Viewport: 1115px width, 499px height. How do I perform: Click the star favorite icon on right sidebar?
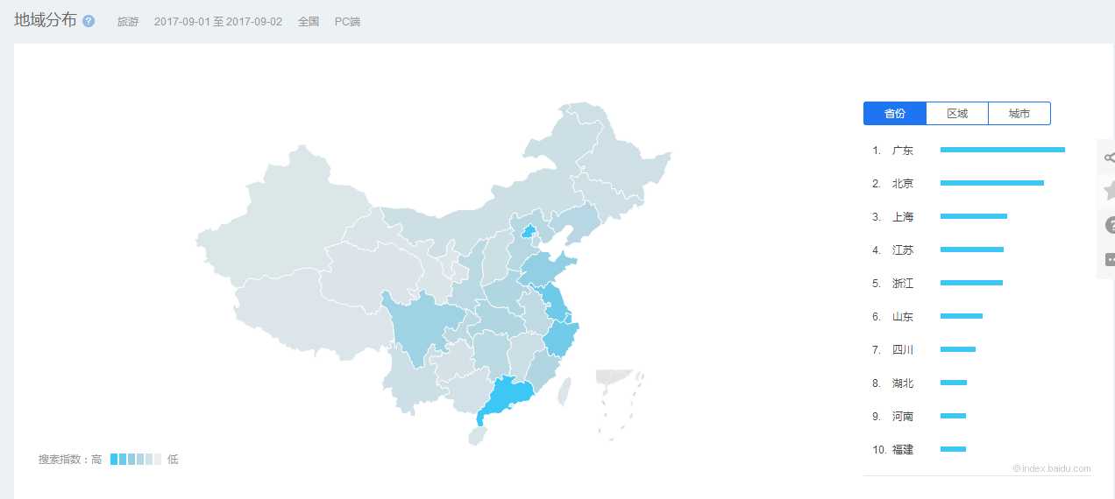pyautogui.click(x=1109, y=190)
